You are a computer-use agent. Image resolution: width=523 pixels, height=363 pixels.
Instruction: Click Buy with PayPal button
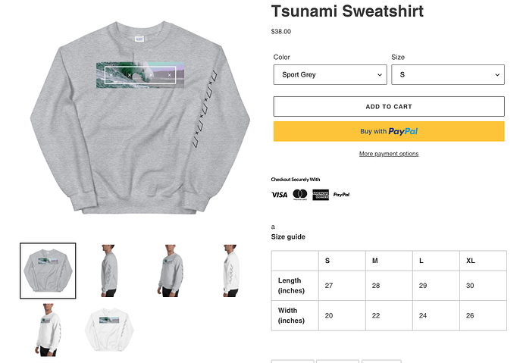[x=389, y=131]
